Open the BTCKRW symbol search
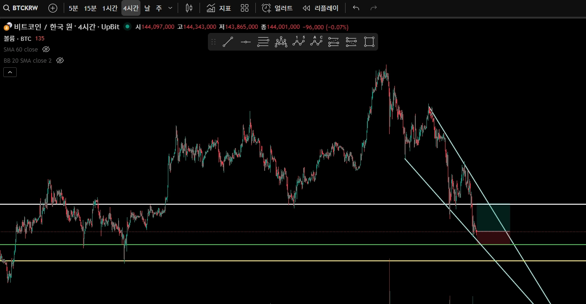This screenshot has height=304, width=586. [21, 8]
